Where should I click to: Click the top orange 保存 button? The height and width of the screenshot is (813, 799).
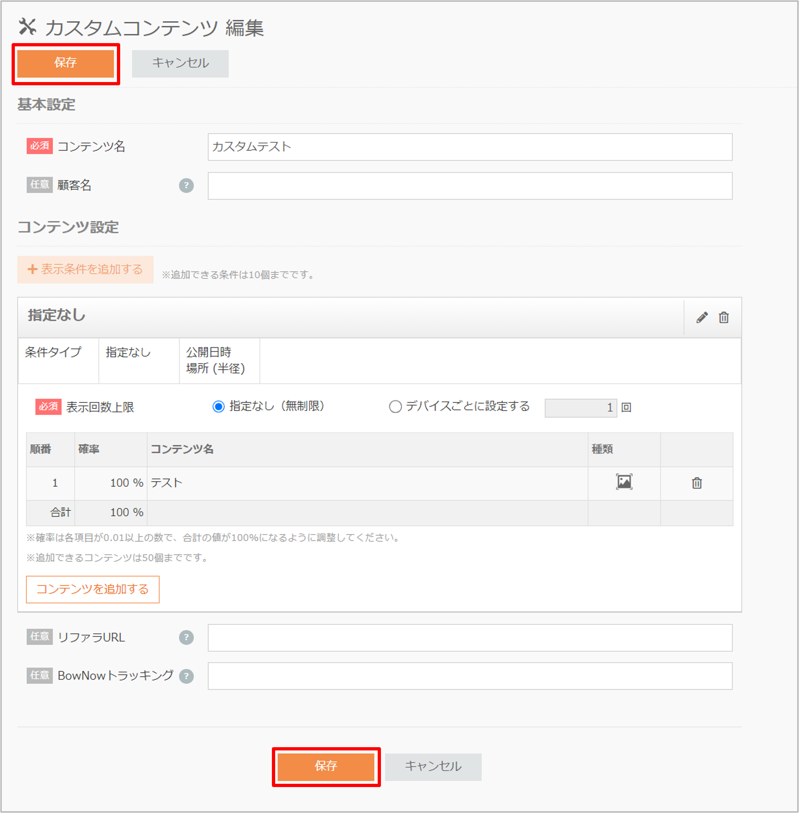click(65, 64)
